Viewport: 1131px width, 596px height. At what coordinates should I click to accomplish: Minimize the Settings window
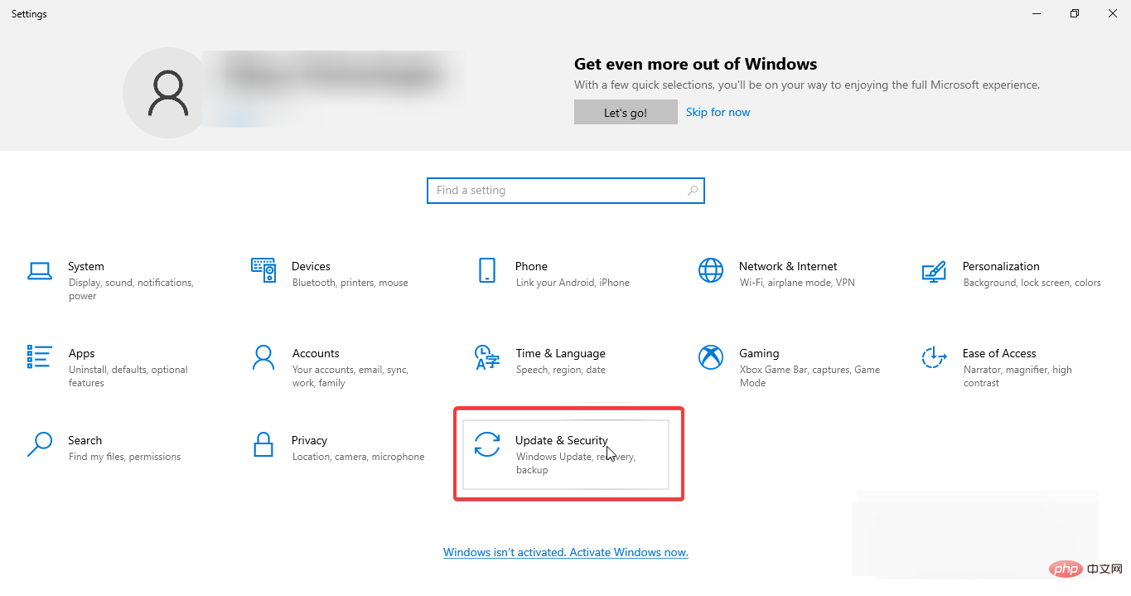[1037, 13]
